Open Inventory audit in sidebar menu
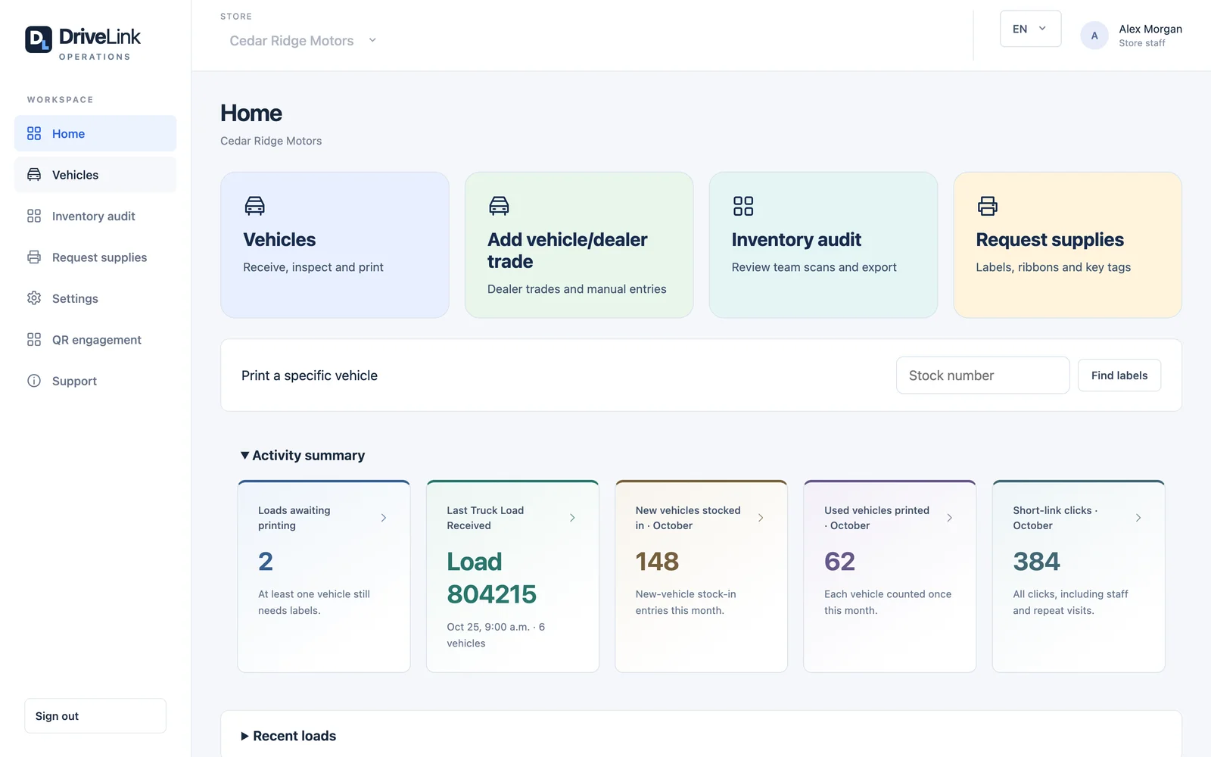Screen dimensions: 1211x757 (95, 216)
